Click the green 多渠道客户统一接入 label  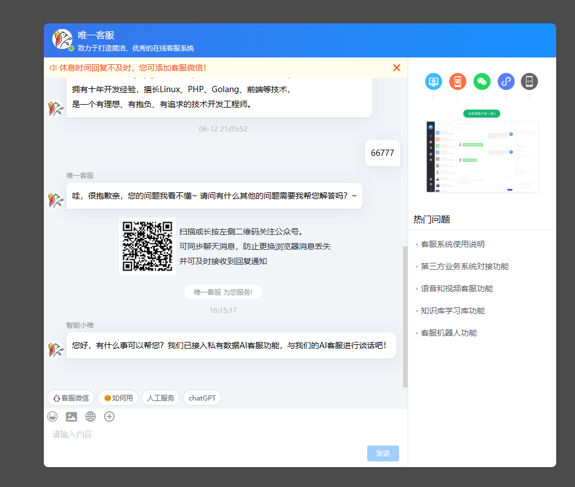tap(482, 114)
